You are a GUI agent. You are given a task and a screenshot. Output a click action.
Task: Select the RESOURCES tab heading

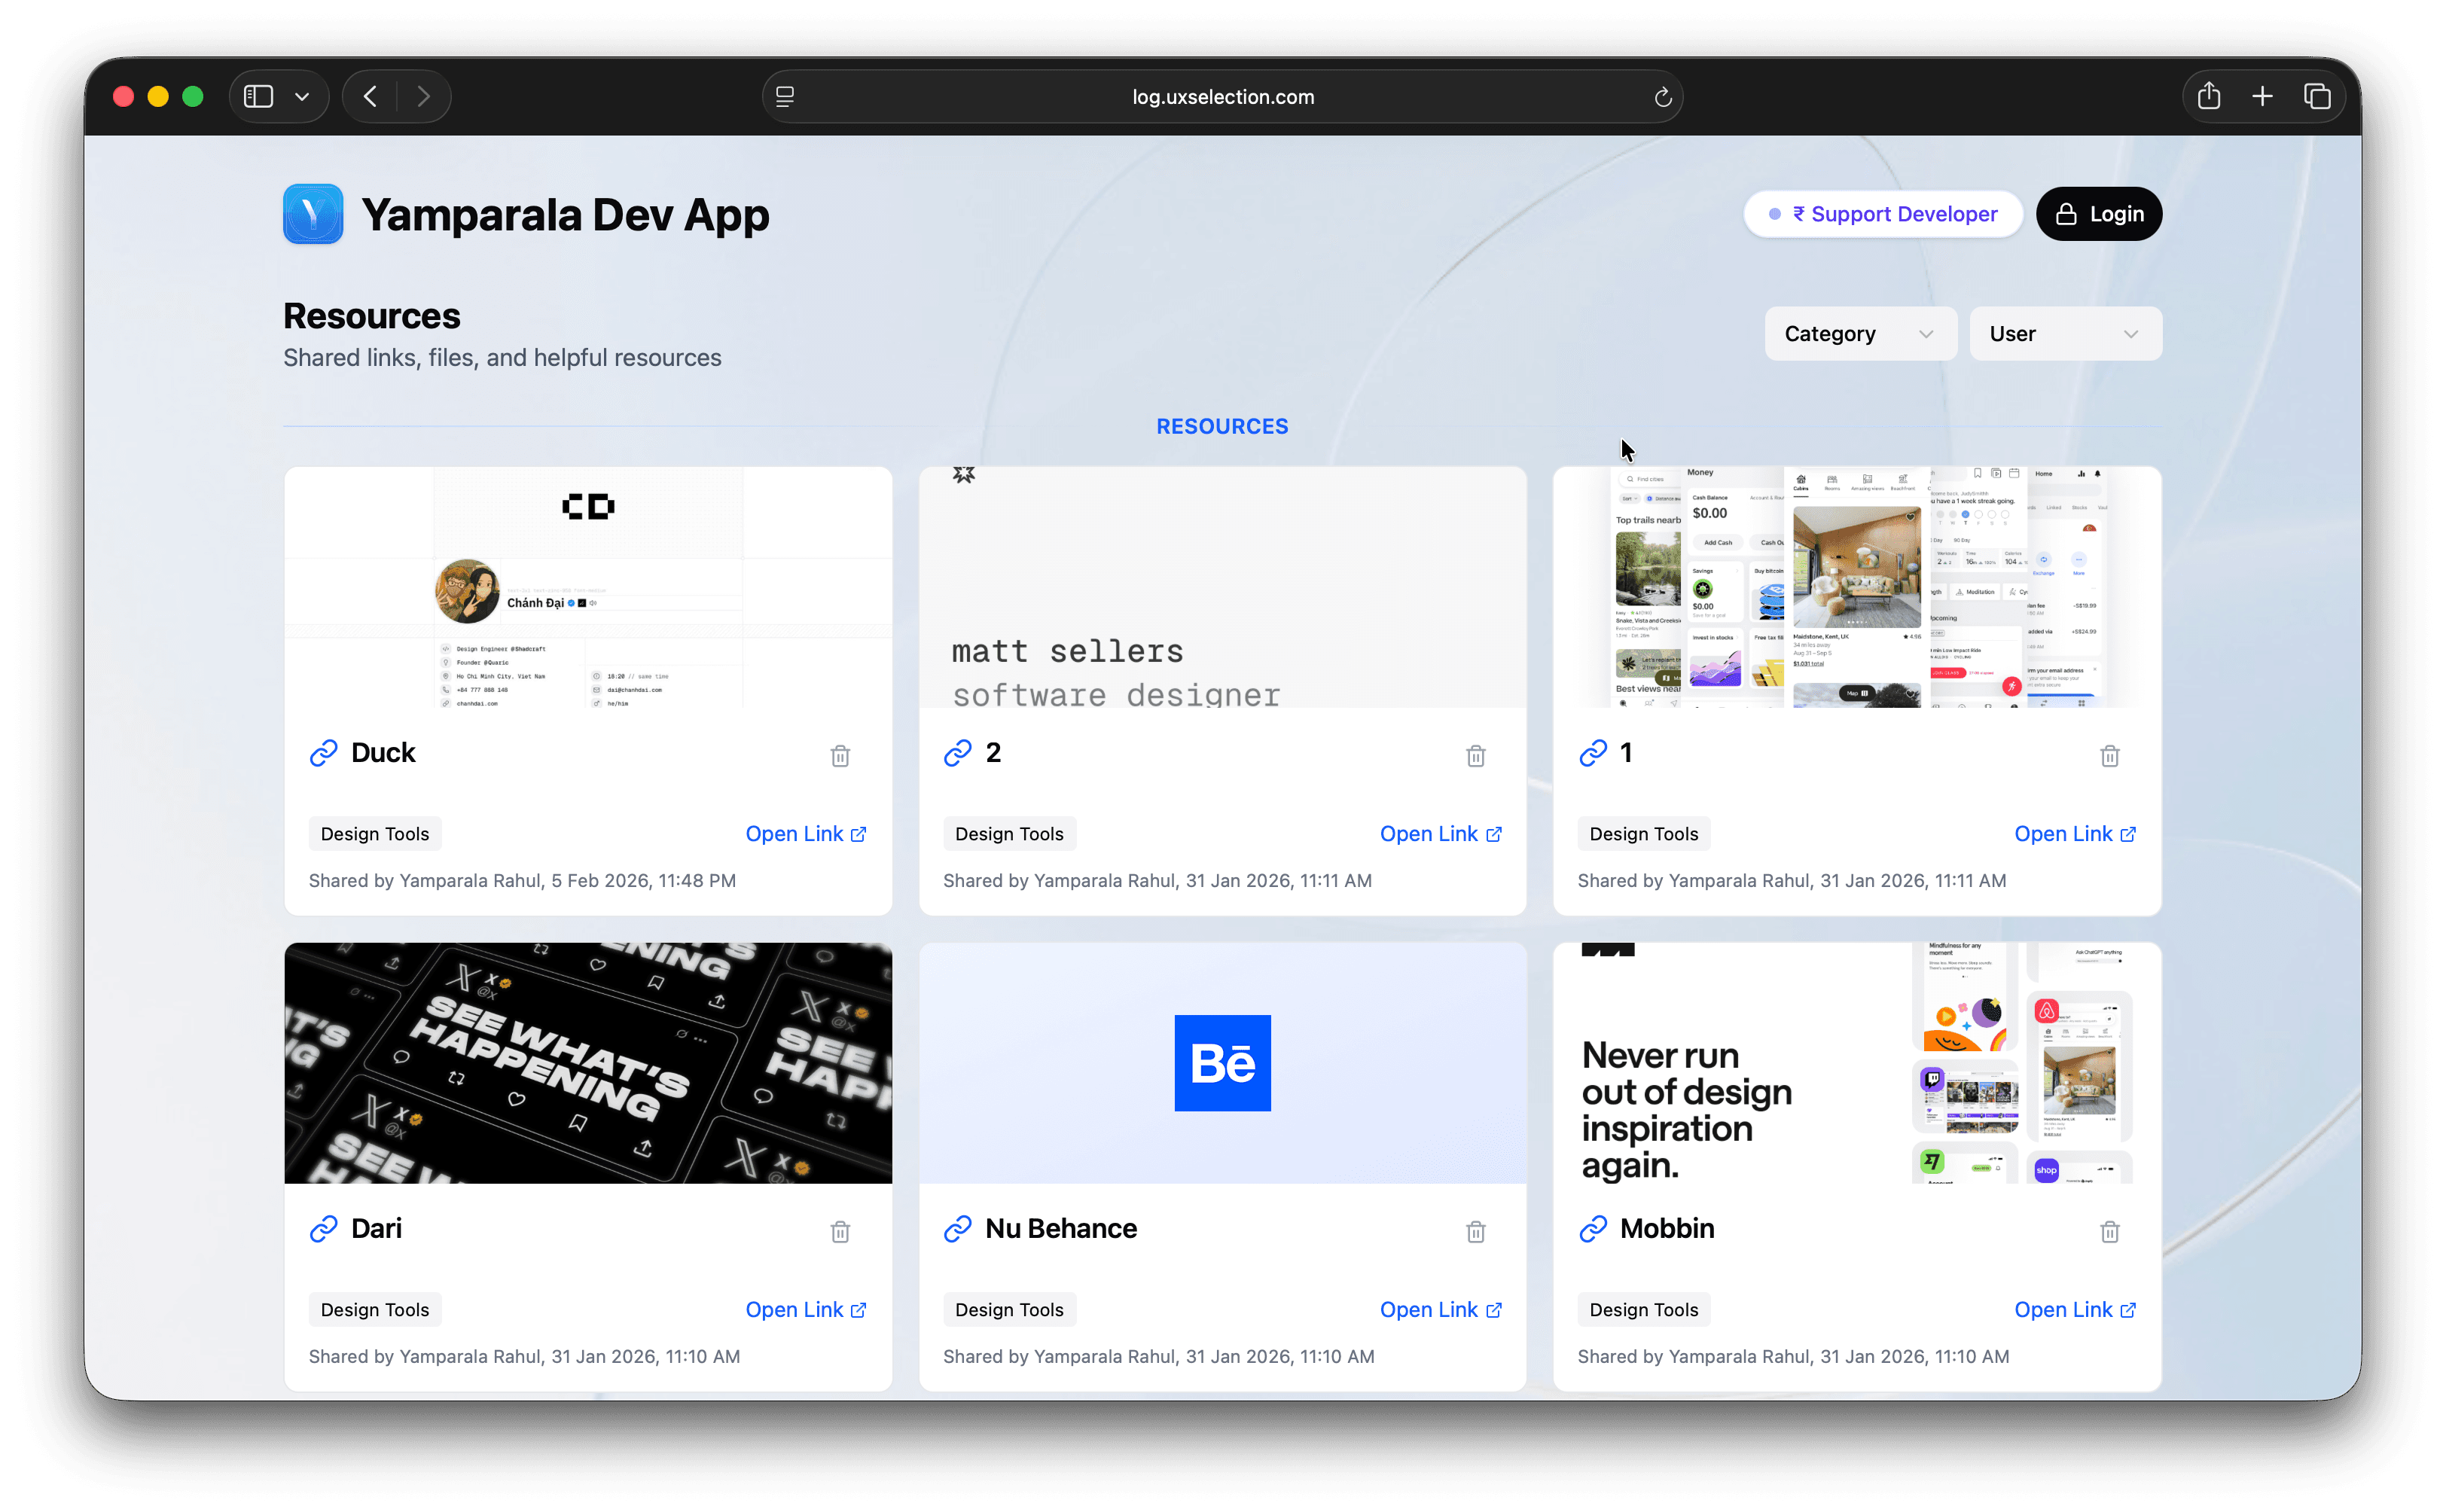tap(1222, 427)
